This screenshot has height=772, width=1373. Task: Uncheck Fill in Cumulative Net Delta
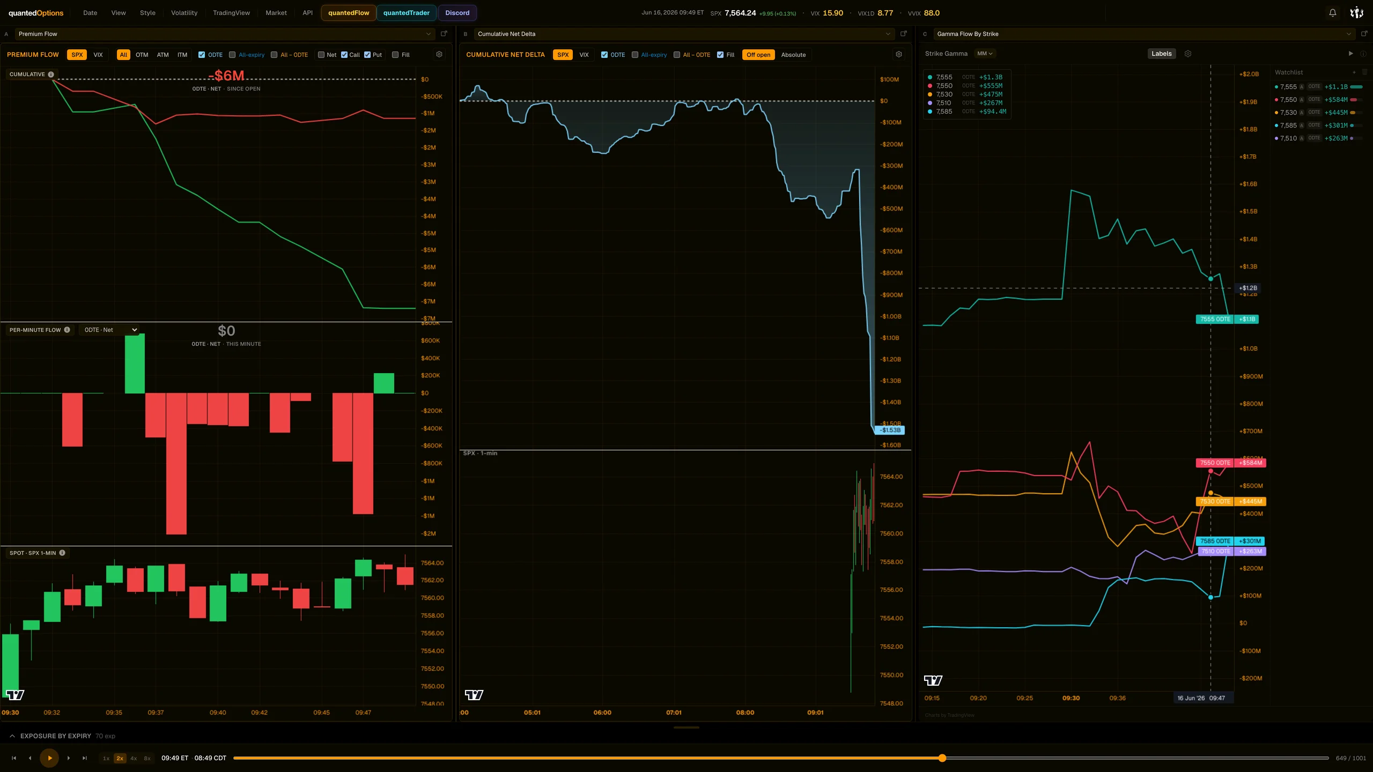click(x=720, y=55)
